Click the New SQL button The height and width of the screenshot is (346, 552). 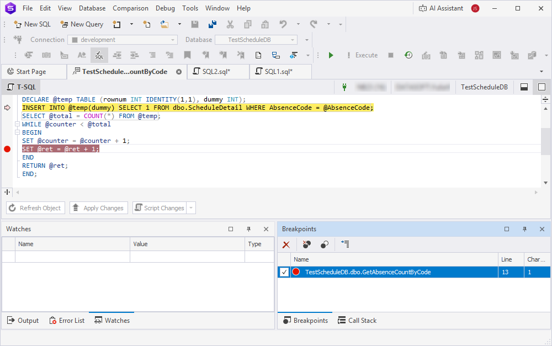coord(32,24)
